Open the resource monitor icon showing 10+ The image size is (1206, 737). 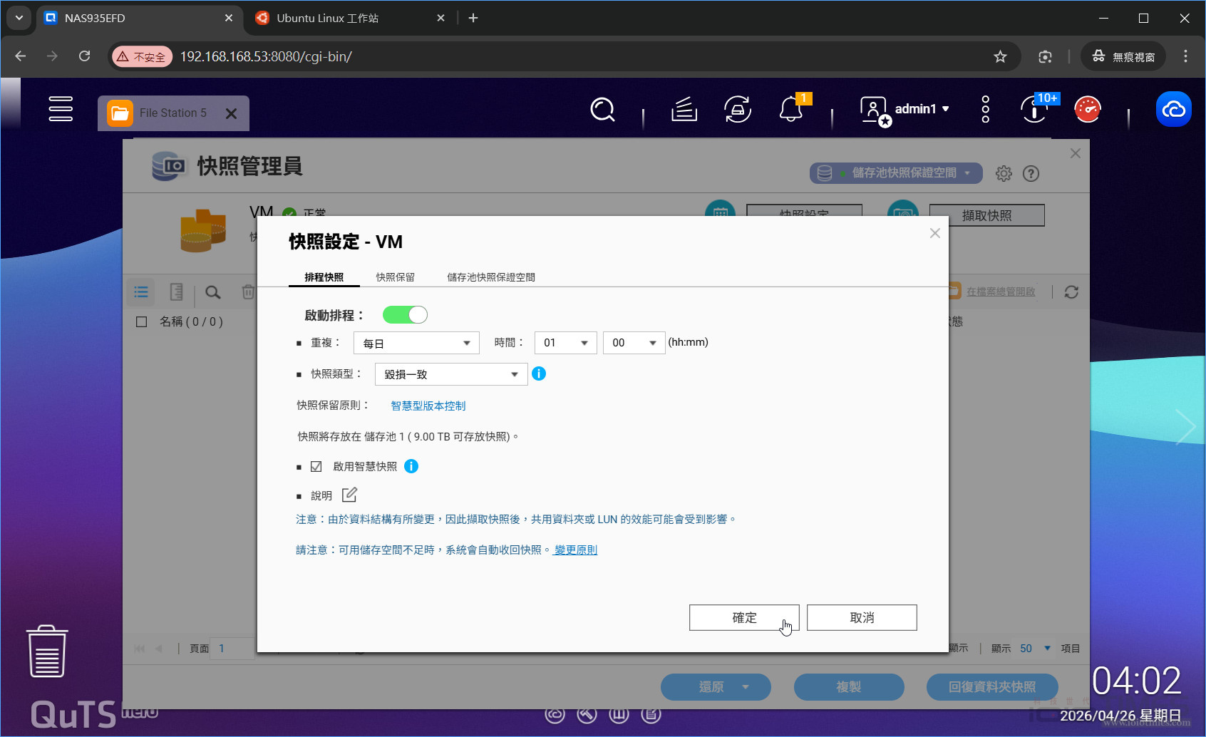(1034, 110)
